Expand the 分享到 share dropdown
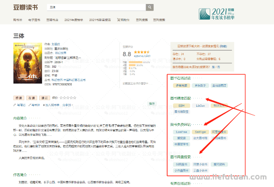The image size is (274, 187). (x=68, y=105)
